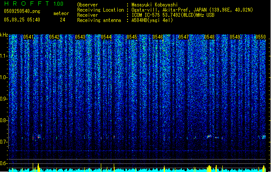Screen dimensions: 271x172
Task: Click the 0544 time marker
Action: click(106, 37)
